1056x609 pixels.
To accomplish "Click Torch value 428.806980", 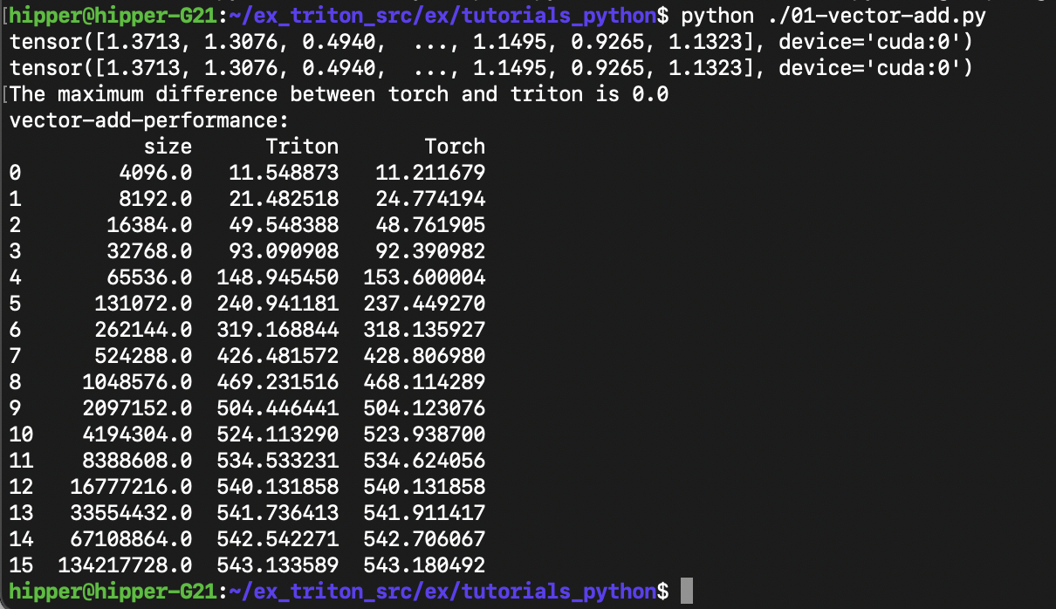I will point(424,356).
